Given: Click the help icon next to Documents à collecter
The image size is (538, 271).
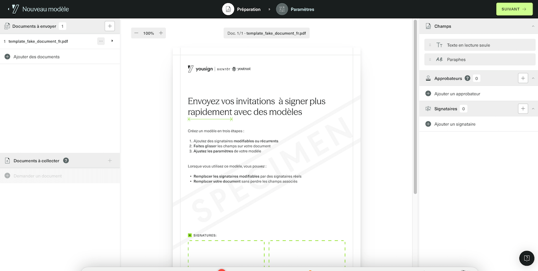Looking at the screenshot, I should (x=66, y=161).
